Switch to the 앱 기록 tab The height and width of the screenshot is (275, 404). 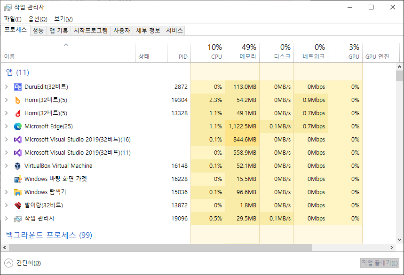pyautogui.click(x=59, y=31)
